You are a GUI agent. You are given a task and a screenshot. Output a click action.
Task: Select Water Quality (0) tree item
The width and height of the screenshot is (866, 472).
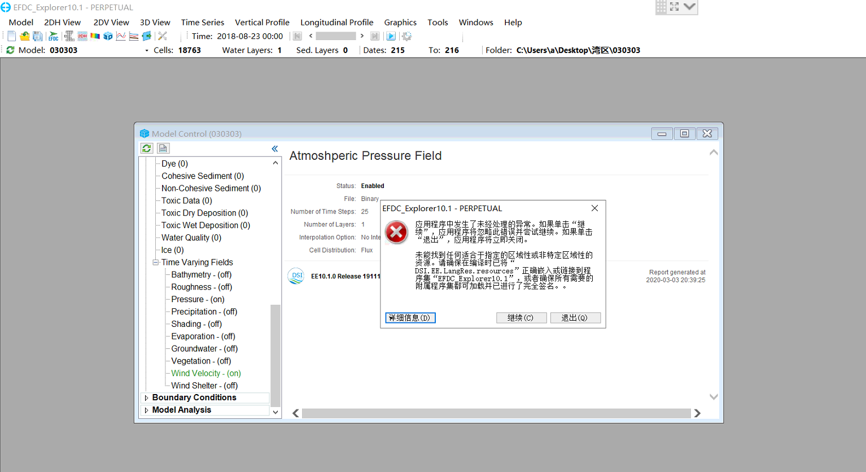(x=191, y=238)
